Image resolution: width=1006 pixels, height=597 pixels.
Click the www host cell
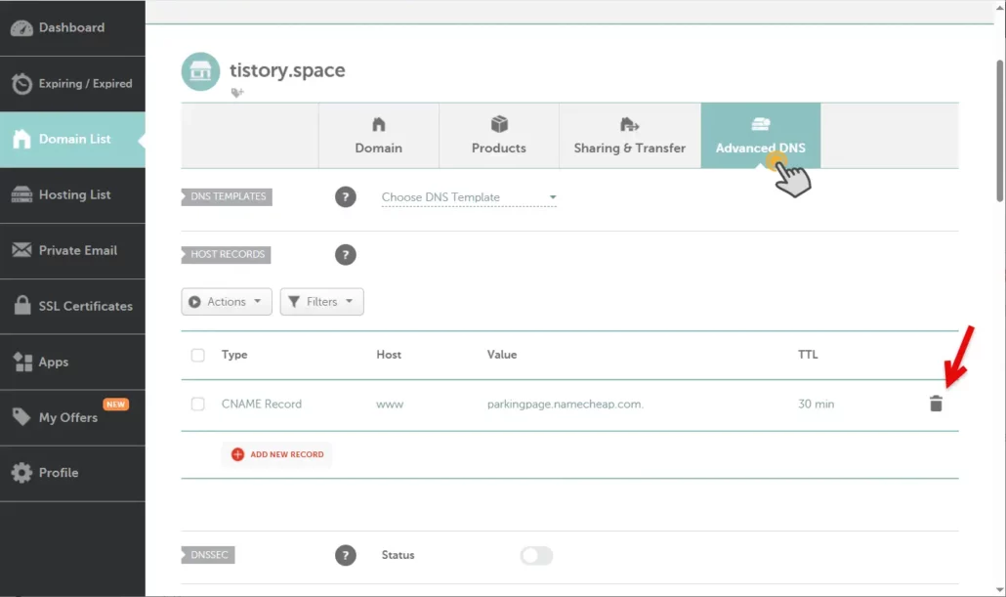[x=390, y=404]
